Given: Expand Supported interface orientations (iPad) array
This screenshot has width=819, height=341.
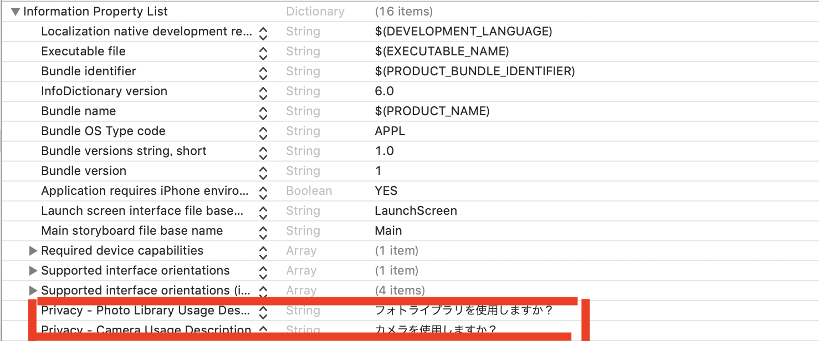Looking at the screenshot, I should pos(33,290).
